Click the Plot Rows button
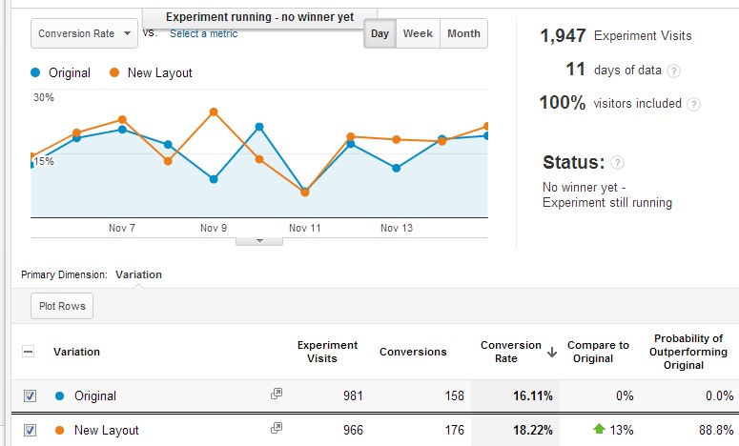 click(62, 306)
